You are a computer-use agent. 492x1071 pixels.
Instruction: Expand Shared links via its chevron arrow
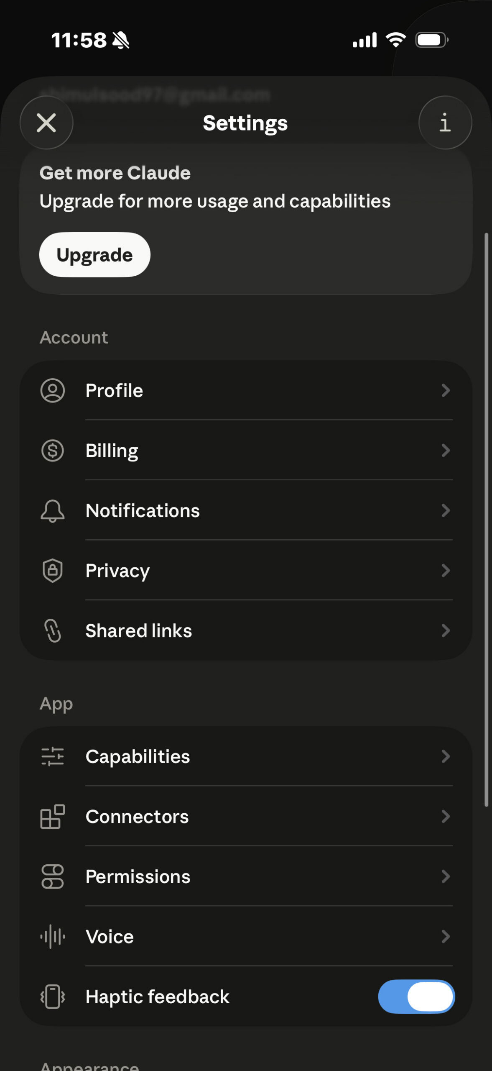tap(446, 630)
